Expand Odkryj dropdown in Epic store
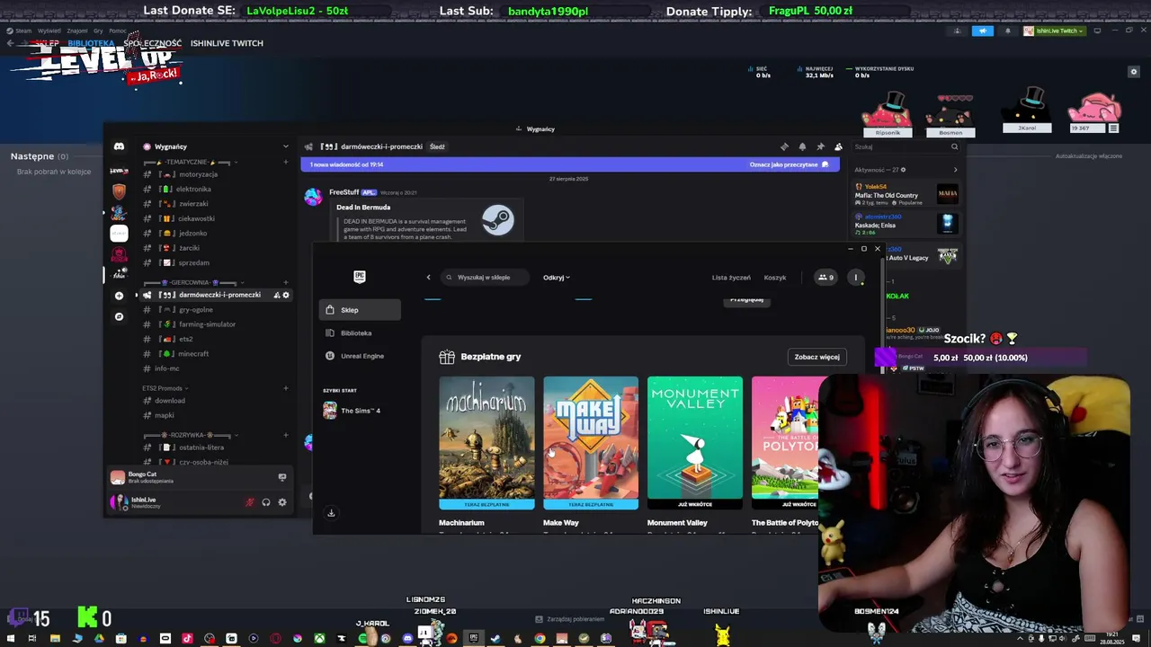Image resolution: width=1151 pixels, height=647 pixels. (557, 278)
